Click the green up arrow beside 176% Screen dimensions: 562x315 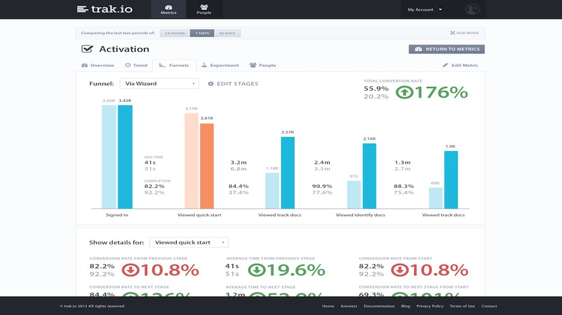(405, 93)
